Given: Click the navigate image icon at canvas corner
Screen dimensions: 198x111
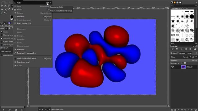Looking at the screenshot, I should pyautogui.click(x=169, y=106).
